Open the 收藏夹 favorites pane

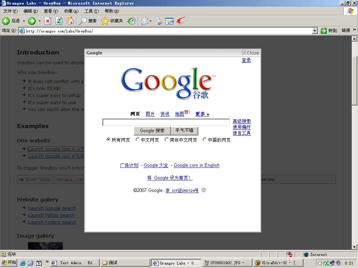pos(112,21)
